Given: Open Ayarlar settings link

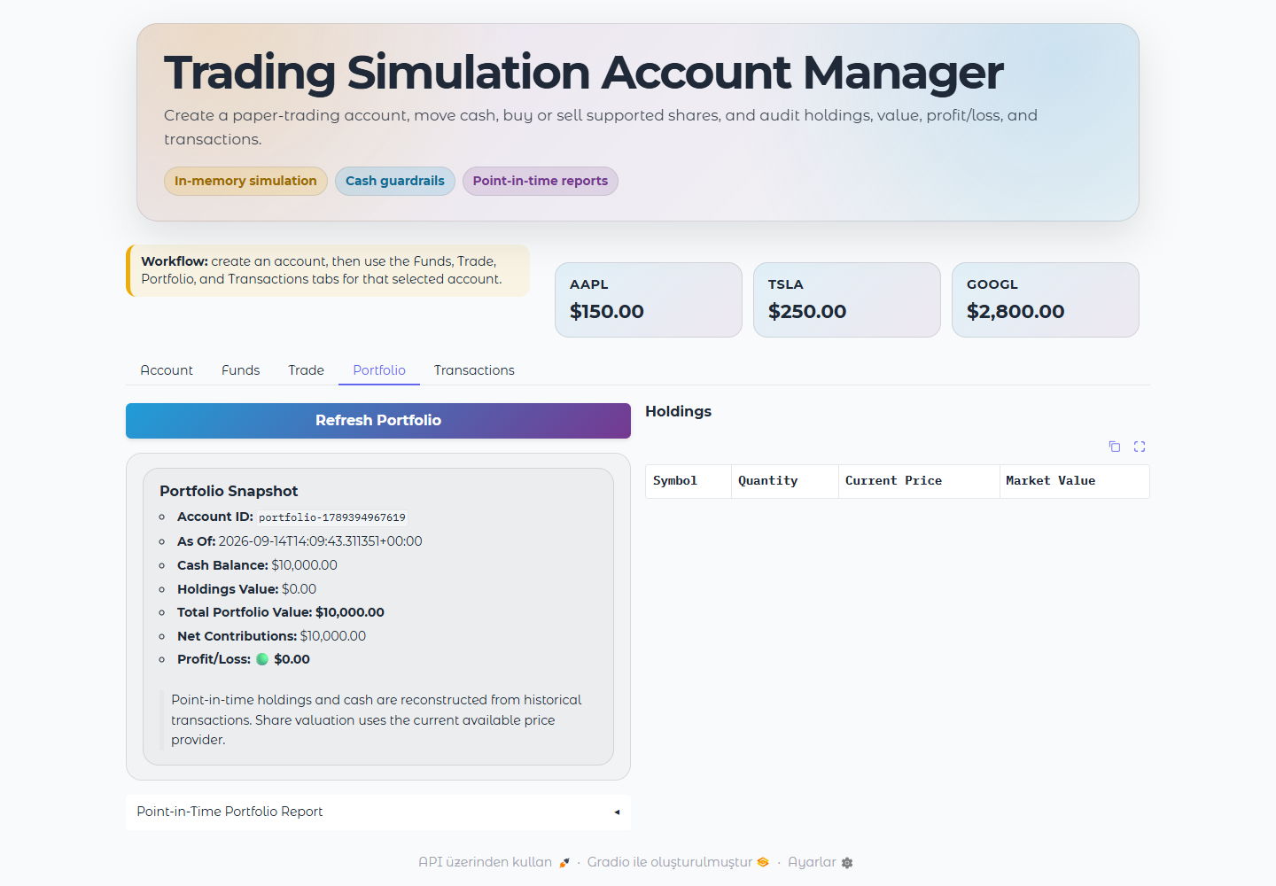Looking at the screenshot, I should pyautogui.click(x=821, y=862).
